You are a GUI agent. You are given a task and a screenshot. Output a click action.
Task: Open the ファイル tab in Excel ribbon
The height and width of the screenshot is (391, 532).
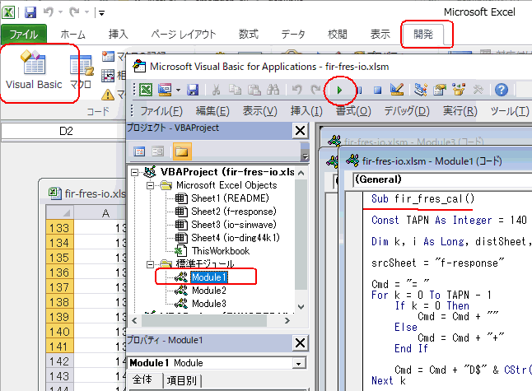[x=24, y=35]
